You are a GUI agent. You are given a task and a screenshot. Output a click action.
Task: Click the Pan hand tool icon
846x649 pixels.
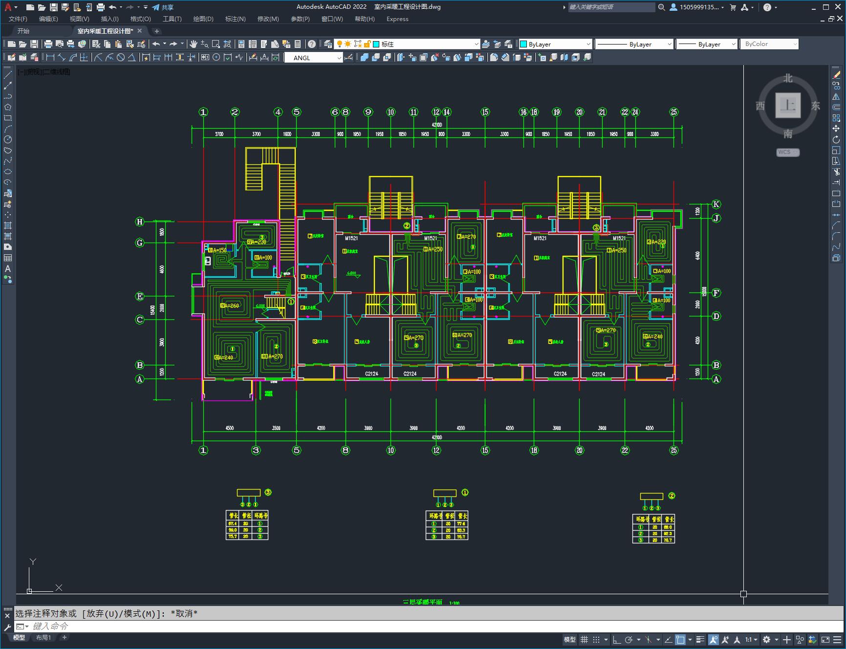[x=194, y=44]
